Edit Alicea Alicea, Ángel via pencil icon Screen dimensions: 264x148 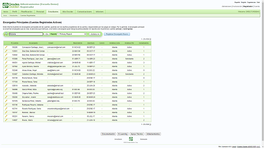click(x=6, y=70)
